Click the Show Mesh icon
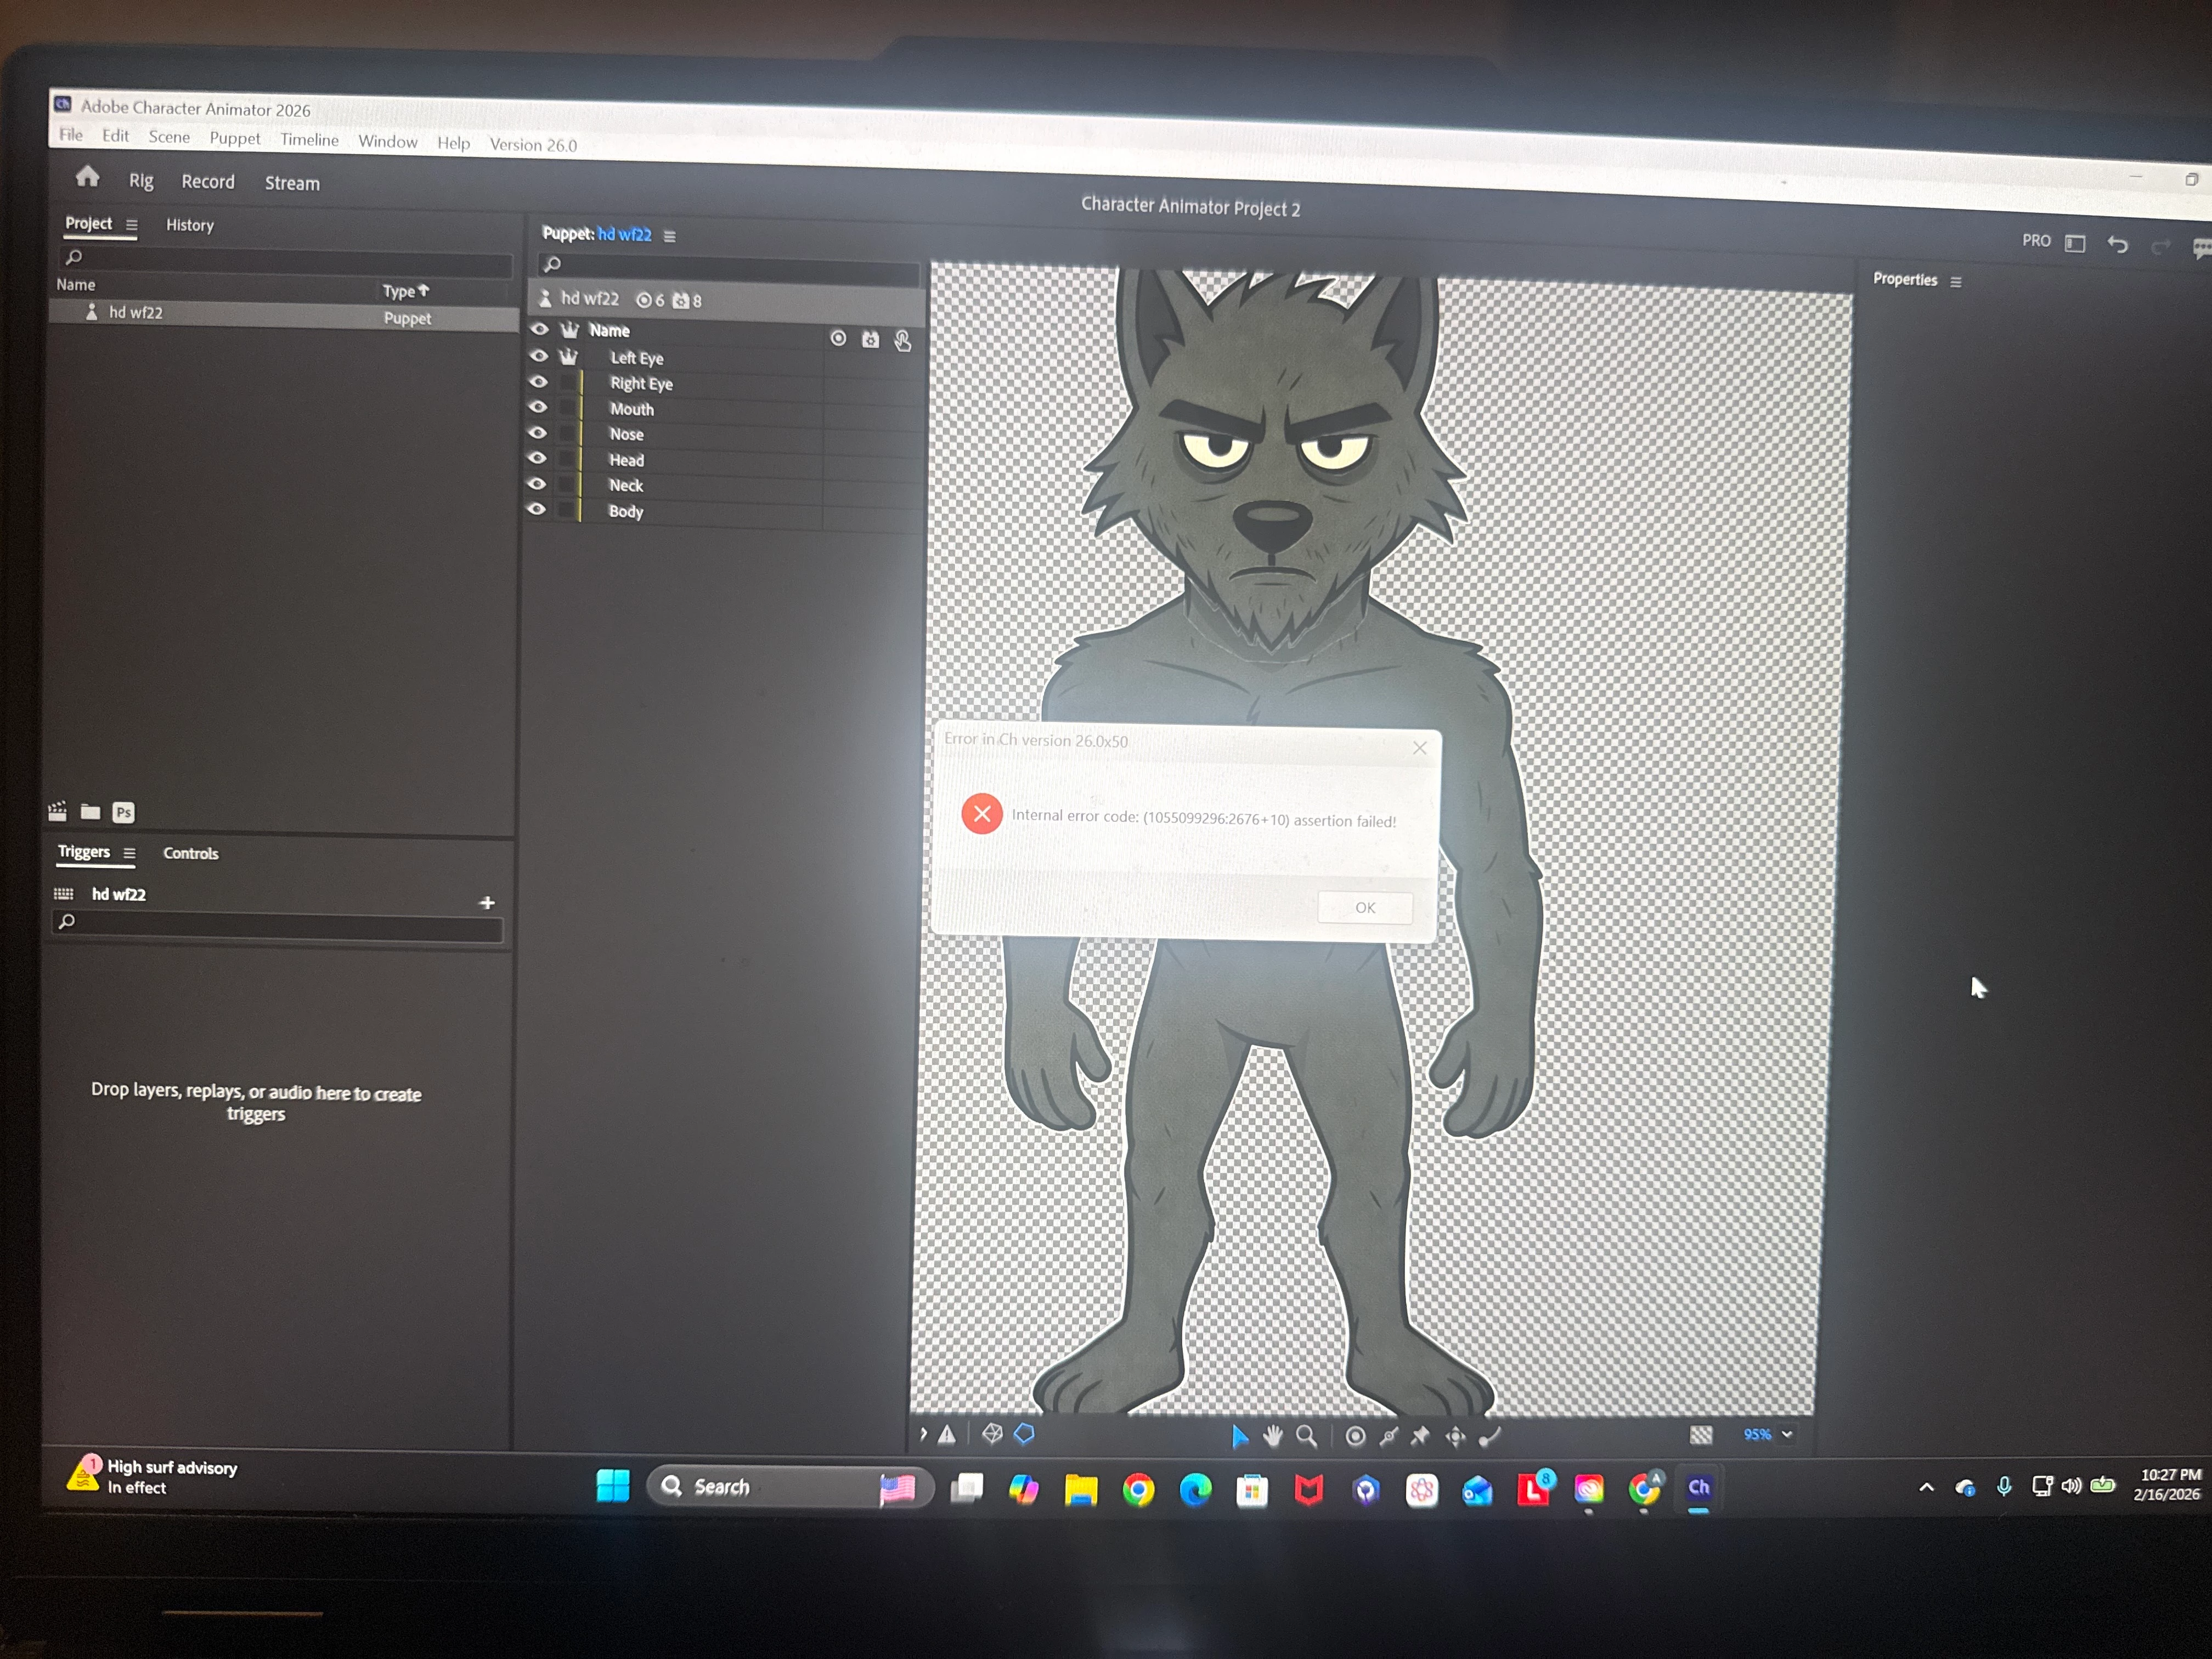The height and width of the screenshot is (1659, 2212). [x=992, y=1434]
